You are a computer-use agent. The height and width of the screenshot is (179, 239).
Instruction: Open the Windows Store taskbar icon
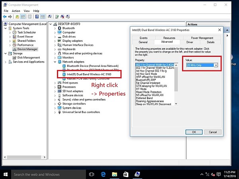125,174
